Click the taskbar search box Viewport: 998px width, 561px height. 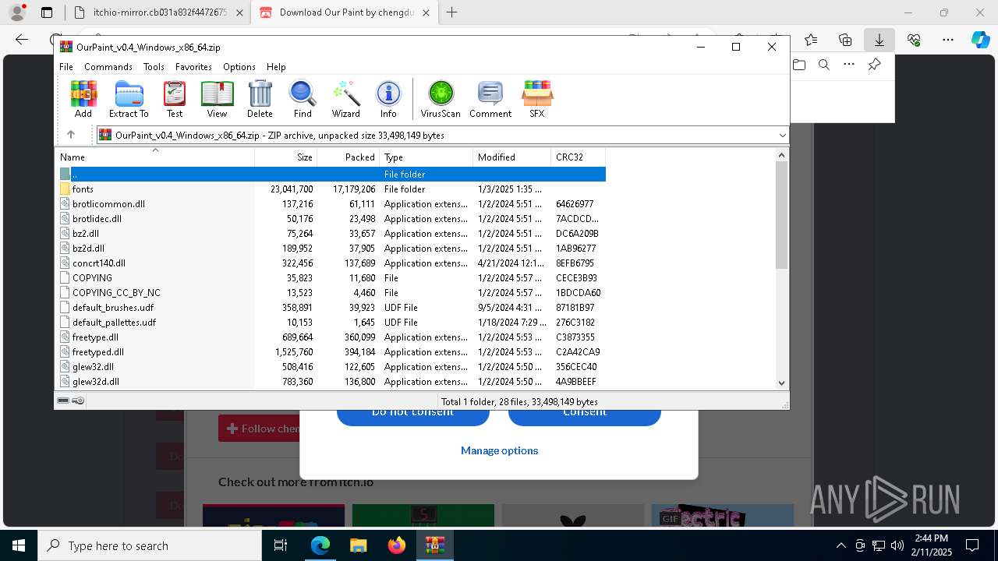tap(150, 545)
